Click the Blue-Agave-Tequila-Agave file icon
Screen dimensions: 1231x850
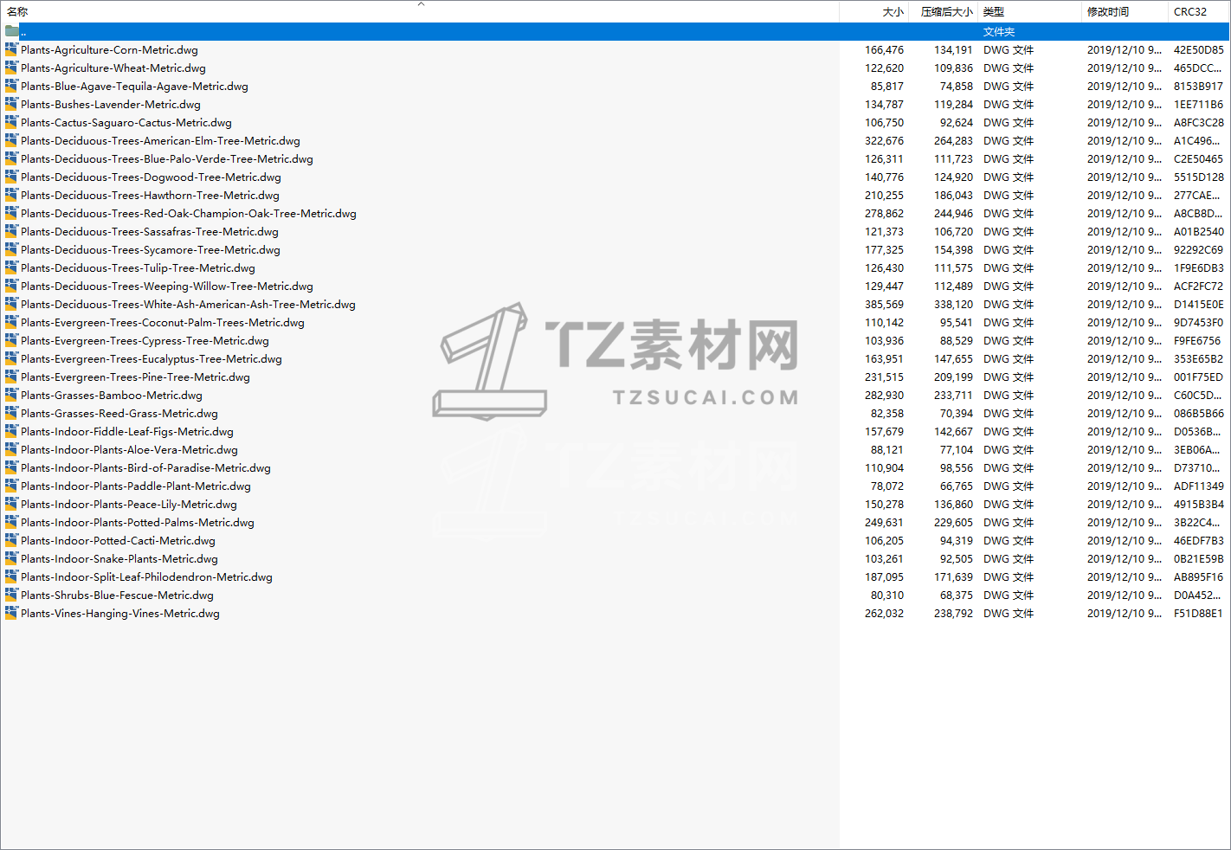(11, 87)
